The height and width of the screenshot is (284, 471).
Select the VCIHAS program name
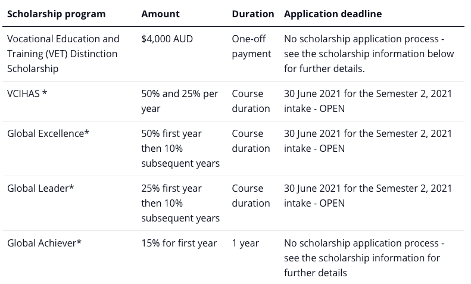click(27, 93)
